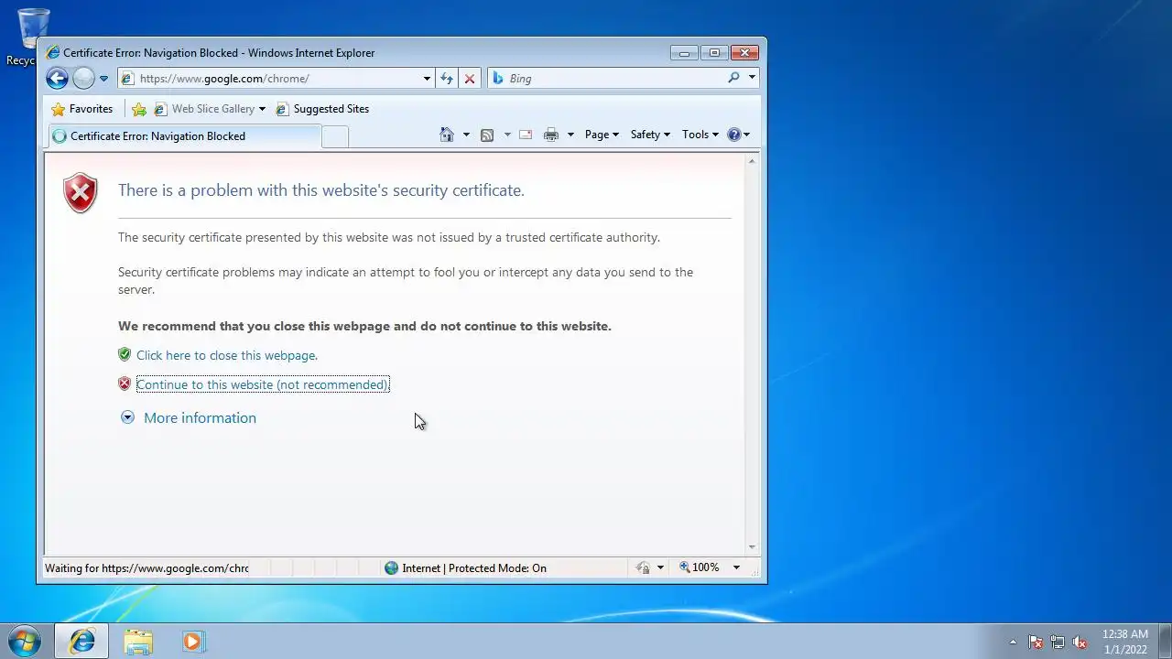
Task: Open Windows Media Player from the taskbar
Action: (x=193, y=642)
